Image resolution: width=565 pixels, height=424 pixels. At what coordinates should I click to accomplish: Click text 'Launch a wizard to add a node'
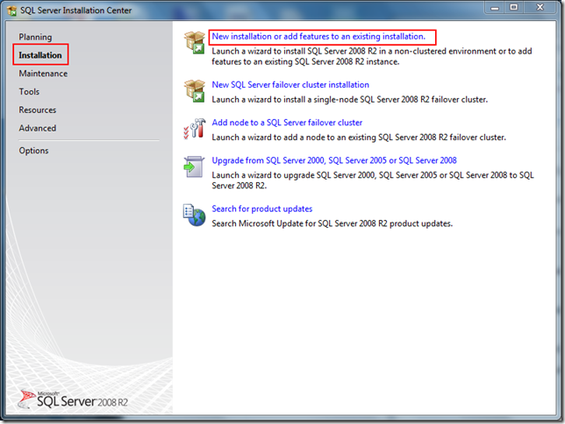359,138
